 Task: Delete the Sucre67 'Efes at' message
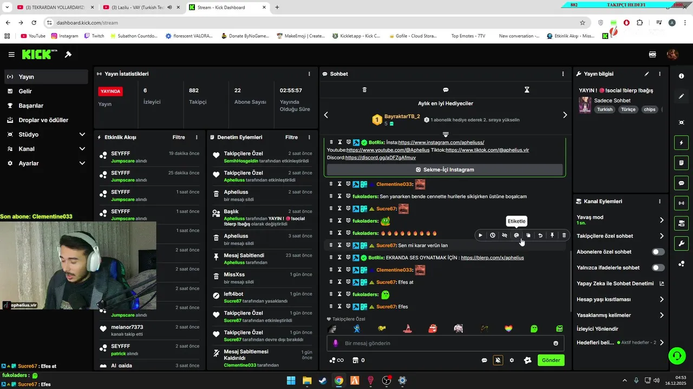(x=331, y=282)
